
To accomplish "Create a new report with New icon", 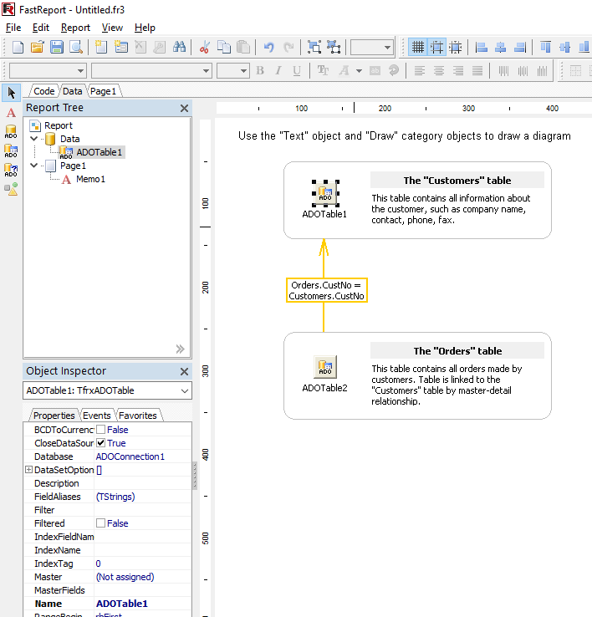I will pos(18,47).
